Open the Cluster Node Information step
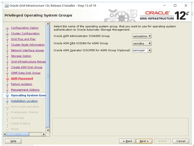Image resolution: width=194 pixels, height=146 pixels. [x=28, y=45]
